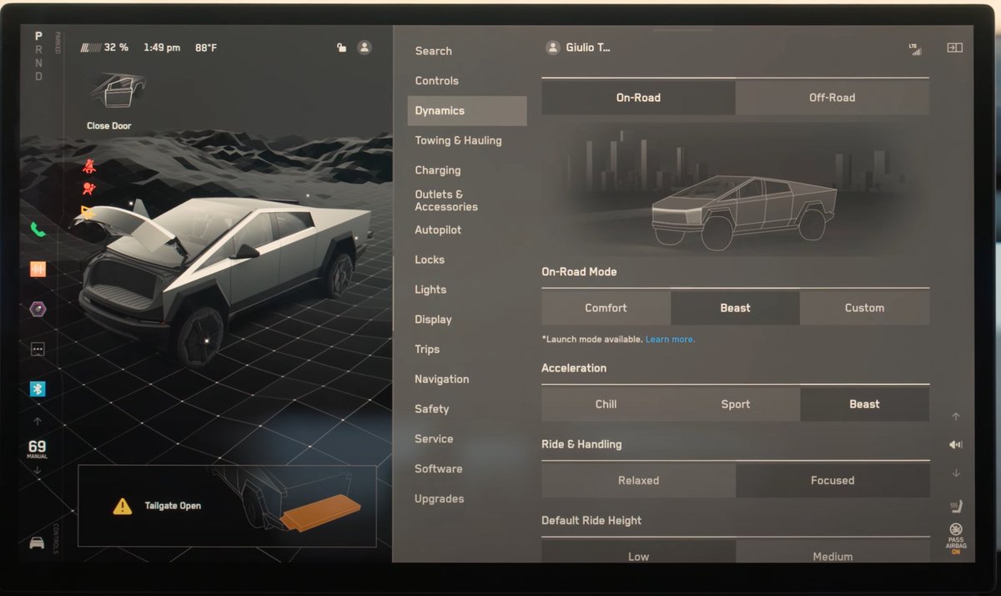Open the Autopilot settings section

coord(438,230)
